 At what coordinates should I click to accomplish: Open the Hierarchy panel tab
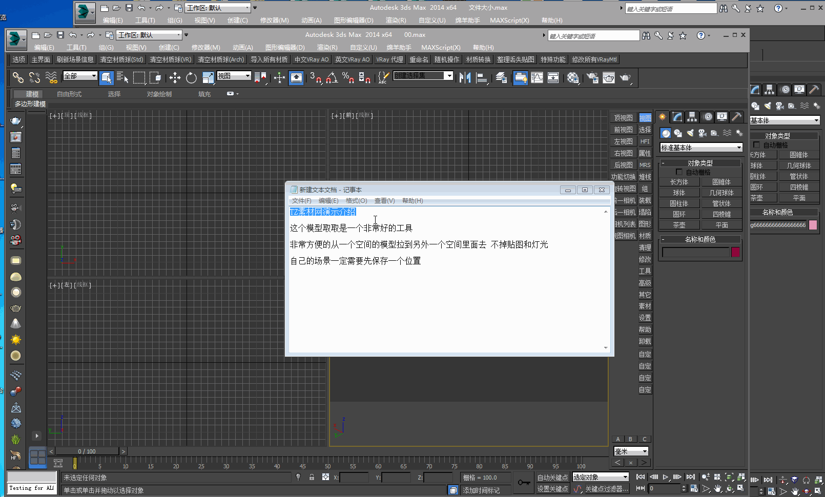click(692, 117)
